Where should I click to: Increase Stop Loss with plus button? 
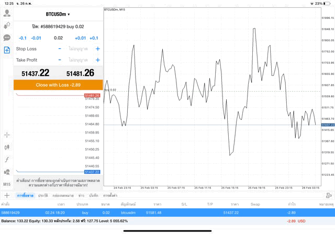point(97,49)
